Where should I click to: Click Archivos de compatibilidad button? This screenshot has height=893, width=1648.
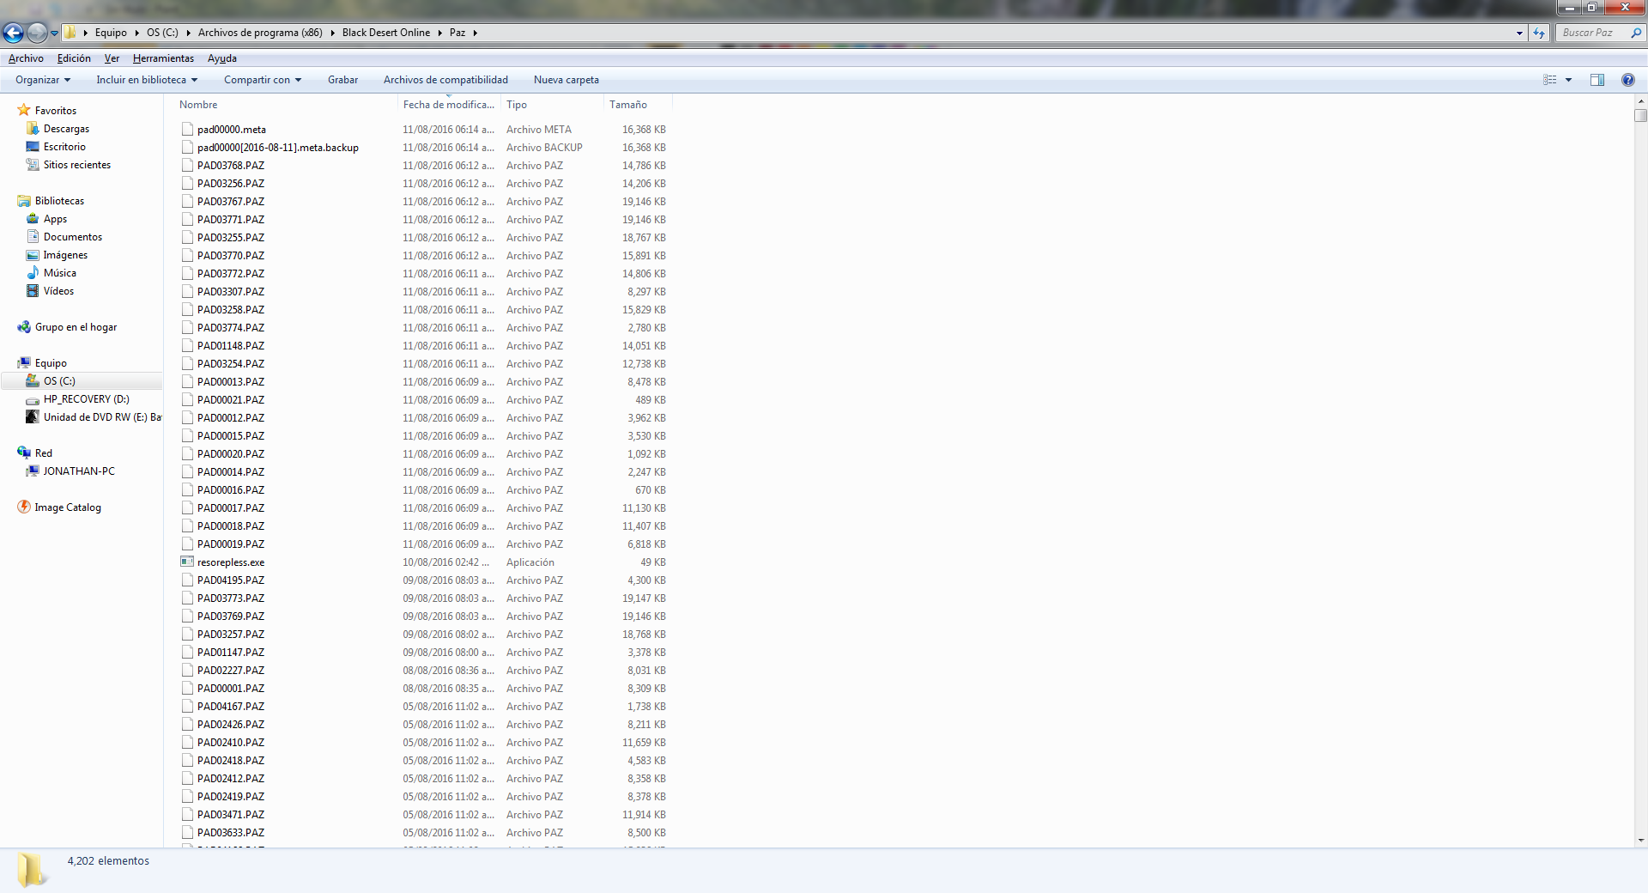click(445, 80)
